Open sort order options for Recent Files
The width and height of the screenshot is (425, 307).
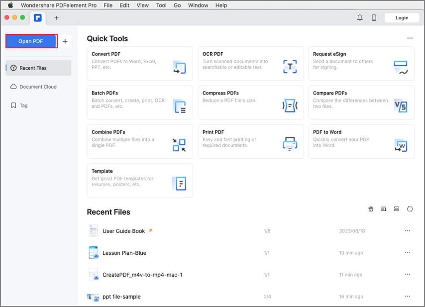coord(383,209)
